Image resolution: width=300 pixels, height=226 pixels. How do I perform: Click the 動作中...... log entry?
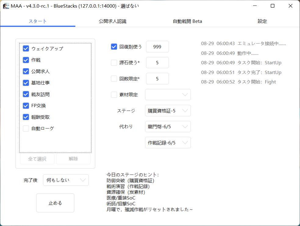pyautogui.click(x=230, y=53)
